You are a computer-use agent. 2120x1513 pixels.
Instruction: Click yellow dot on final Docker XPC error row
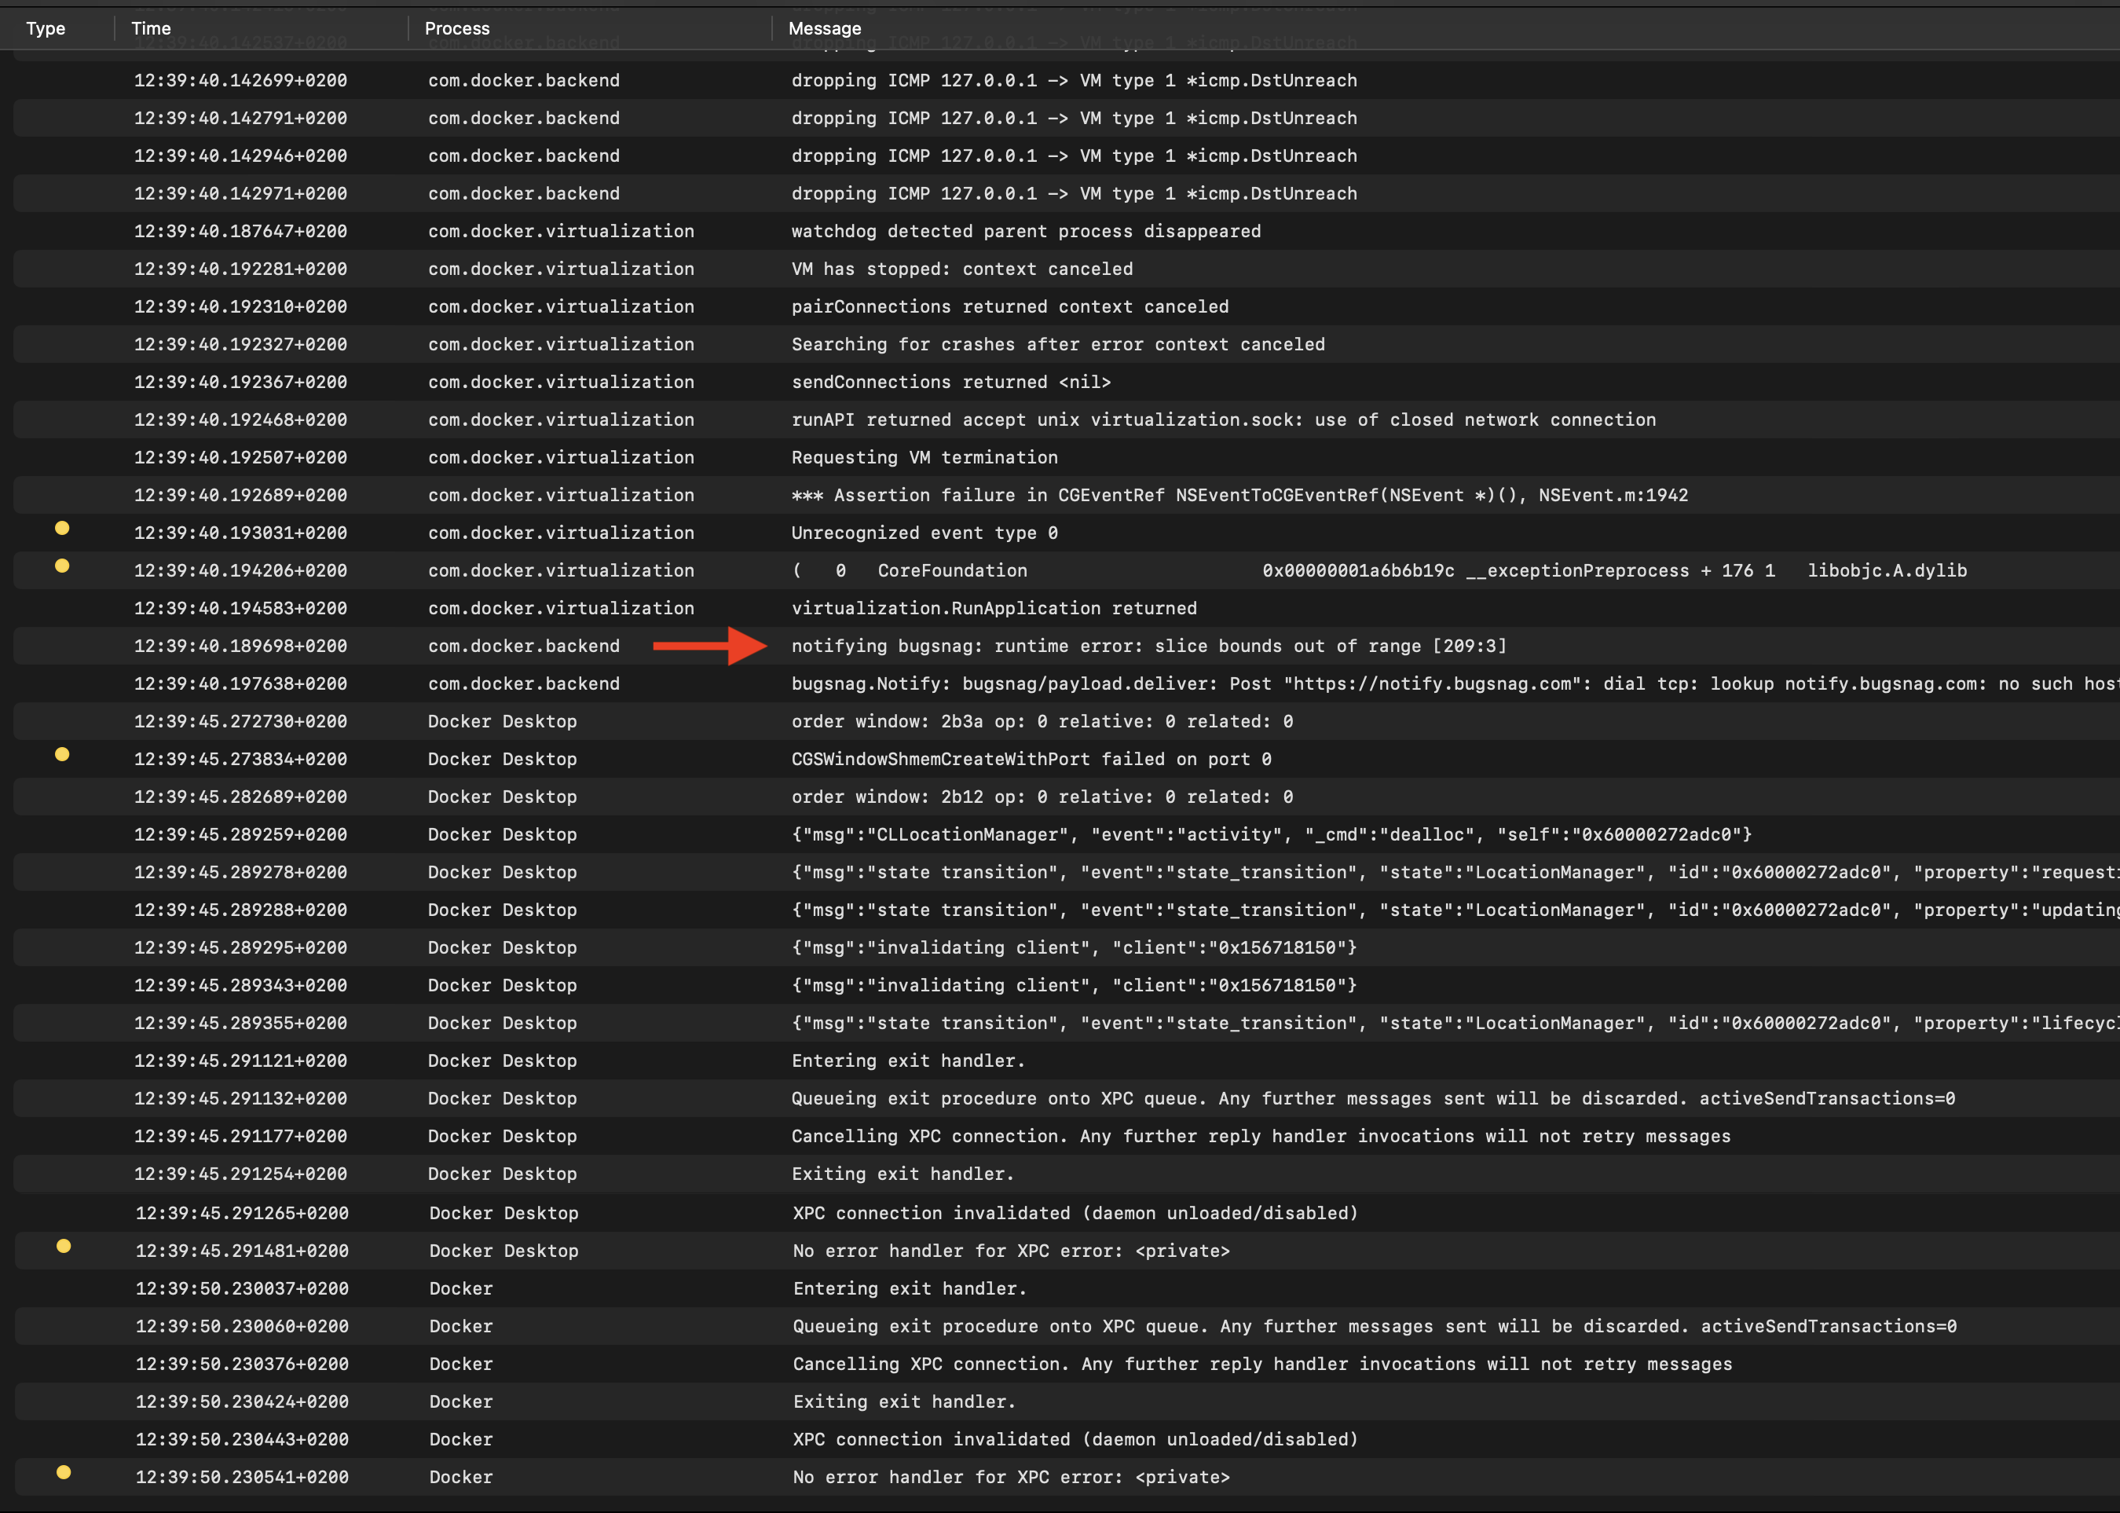pyautogui.click(x=64, y=1472)
